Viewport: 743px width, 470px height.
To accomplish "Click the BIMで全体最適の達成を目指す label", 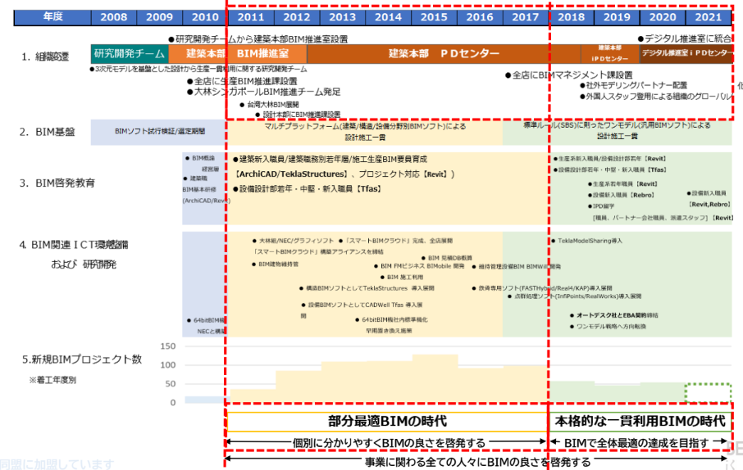I will click(636, 443).
